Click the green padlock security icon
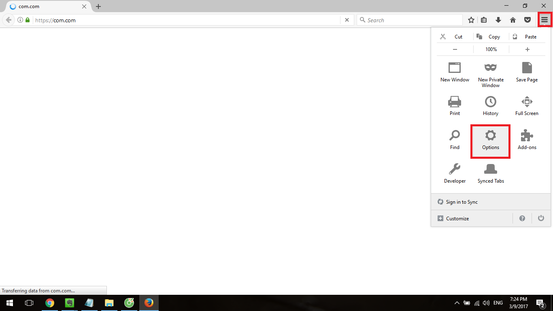This screenshot has height=311, width=553. pyautogui.click(x=28, y=20)
